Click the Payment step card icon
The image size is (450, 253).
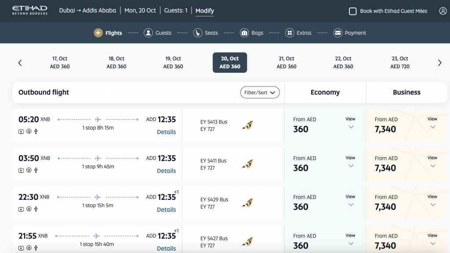[338, 33]
